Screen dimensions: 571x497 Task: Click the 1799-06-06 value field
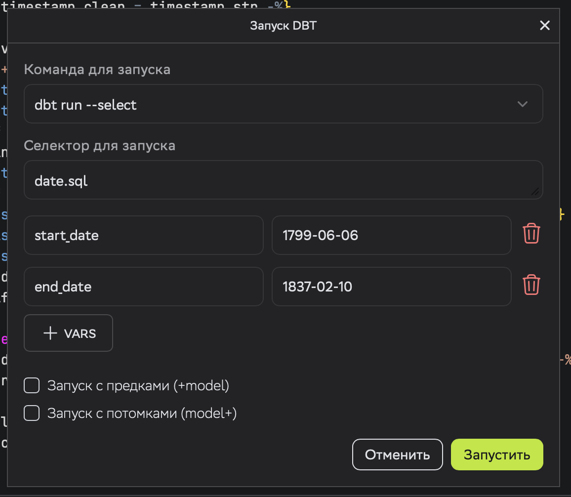(391, 235)
